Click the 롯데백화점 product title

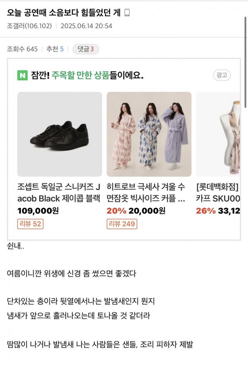click(x=218, y=193)
